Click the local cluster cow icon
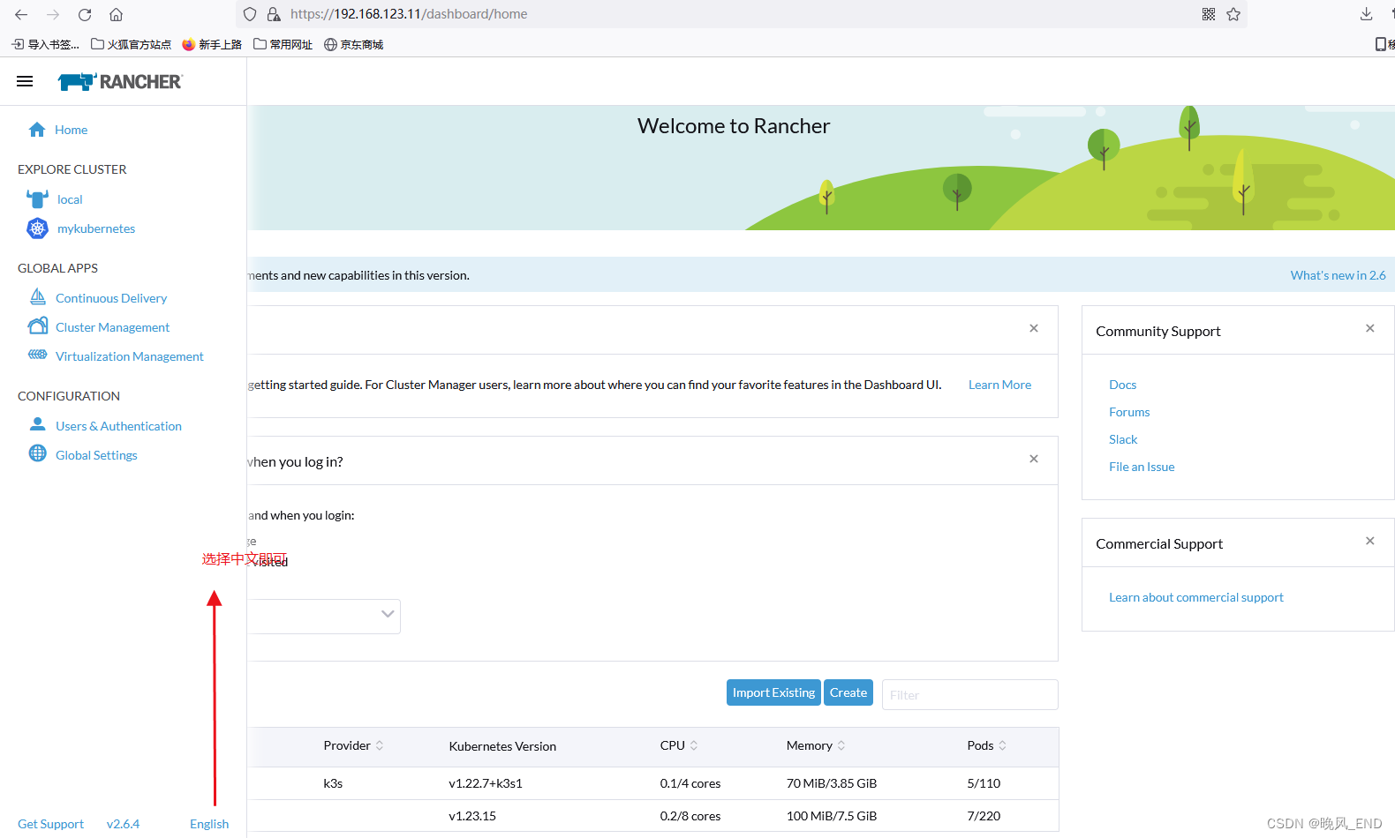Viewport: 1395px width, 838px height. coord(37,199)
